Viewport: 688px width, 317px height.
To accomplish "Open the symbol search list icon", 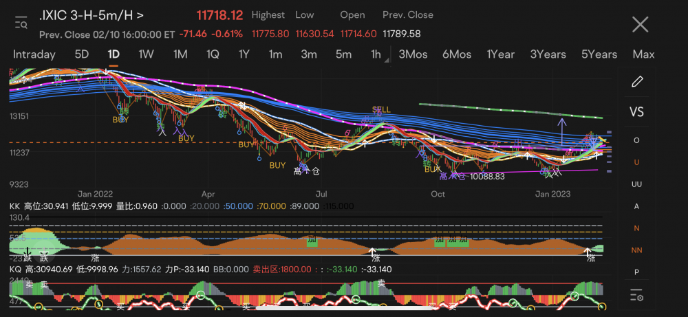I will [x=21, y=23].
